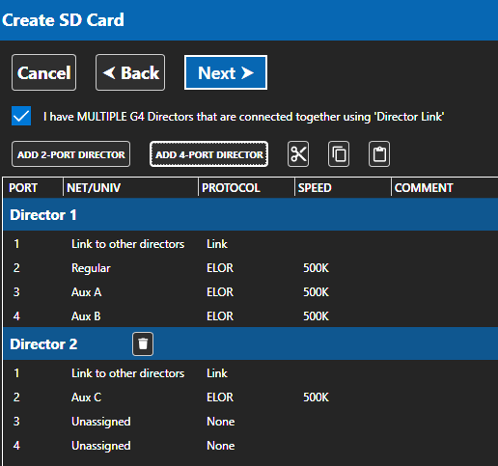Select the 'Regular' network cell
Viewport: 498px width, 466px height.
point(91,268)
